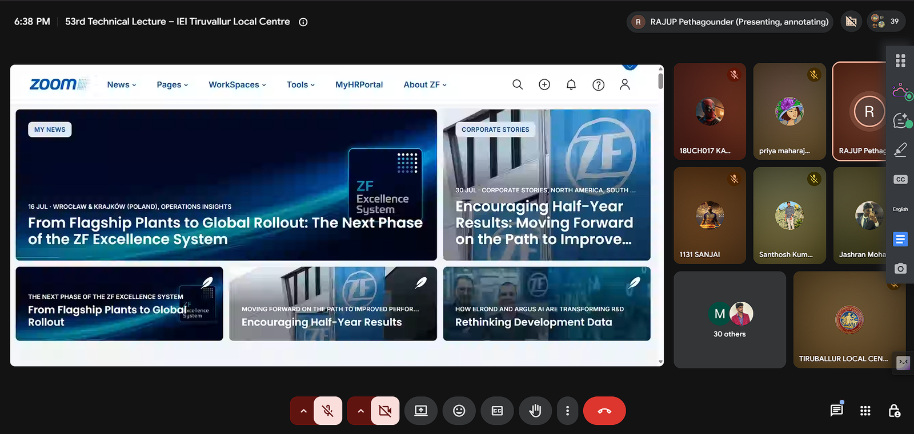Open the Encouraging Half-Year Results small card
914x434 pixels.
pos(333,303)
